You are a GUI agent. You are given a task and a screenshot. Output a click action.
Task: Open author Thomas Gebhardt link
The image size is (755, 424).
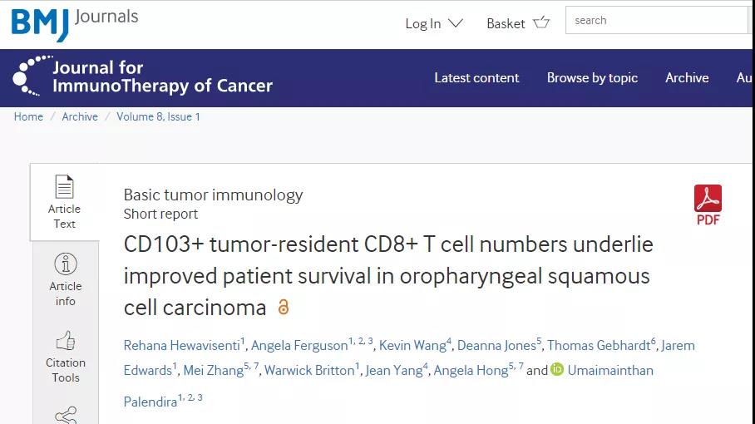[599, 345]
